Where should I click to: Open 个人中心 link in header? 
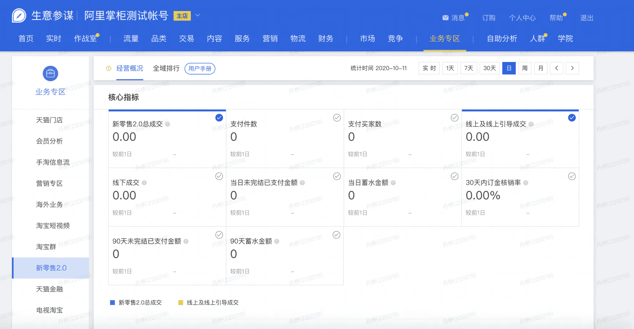(x=522, y=18)
